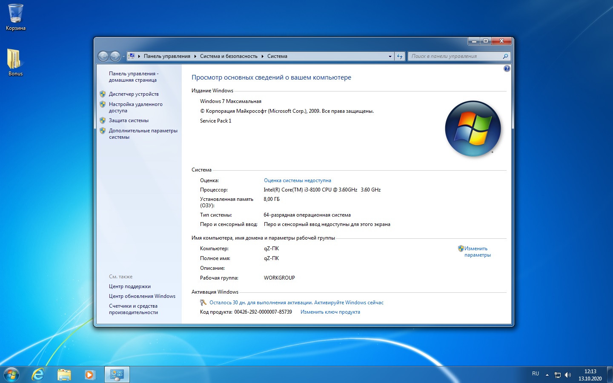This screenshot has height=383, width=613.
Task: Expand the arrow after Система и безопасность breadcrumb
Action: click(262, 56)
